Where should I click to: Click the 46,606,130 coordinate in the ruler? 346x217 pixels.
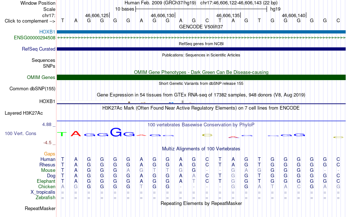click(162, 15)
